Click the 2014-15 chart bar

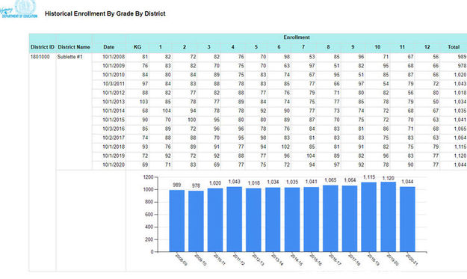coord(292,220)
